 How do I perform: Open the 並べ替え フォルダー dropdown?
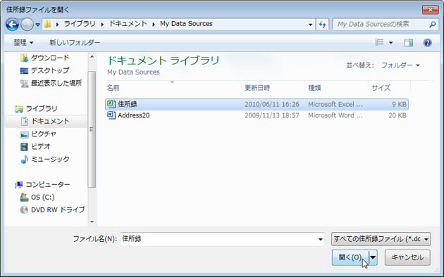pyautogui.click(x=400, y=65)
